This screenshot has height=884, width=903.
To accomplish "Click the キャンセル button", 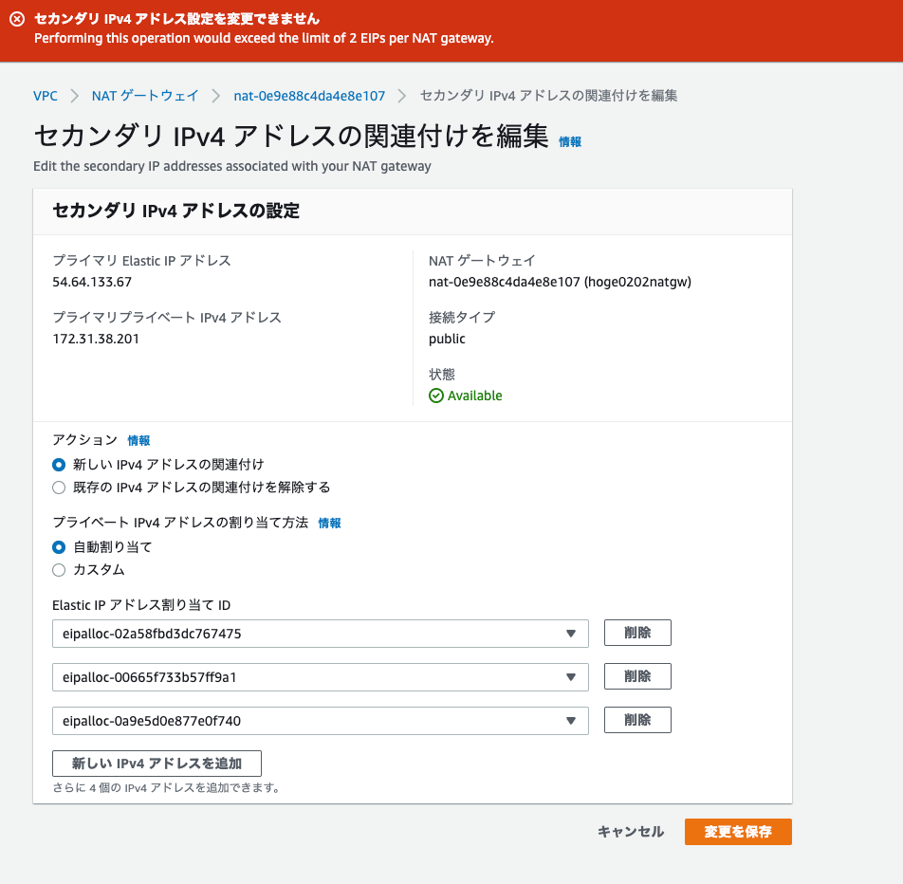I will pyautogui.click(x=630, y=832).
